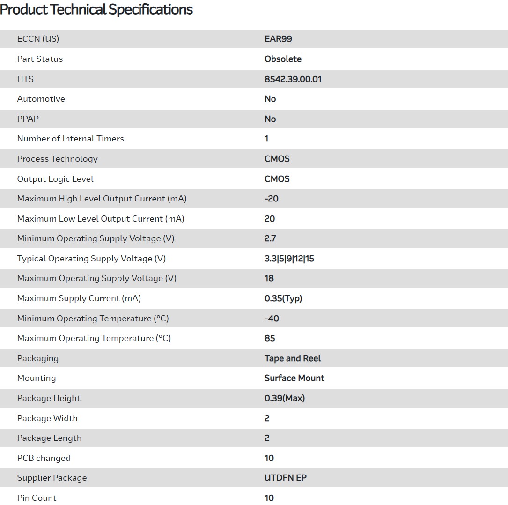Click the Product Technical Specifications heading
Screen dimensions: 508x505
click(96, 10)
